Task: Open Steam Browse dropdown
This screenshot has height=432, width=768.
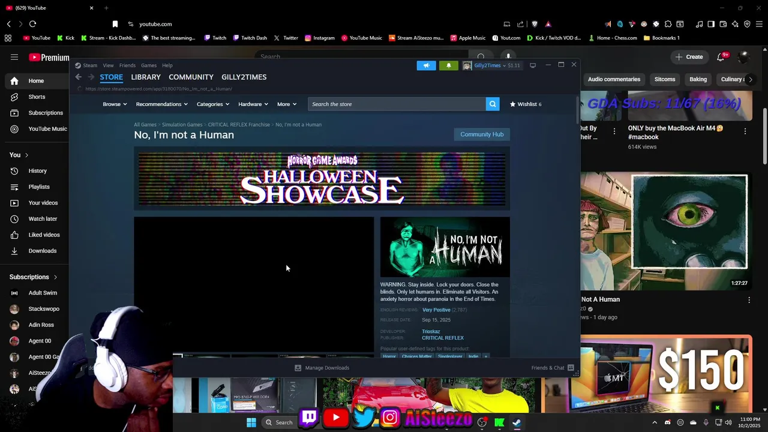Action: point(115,104)
